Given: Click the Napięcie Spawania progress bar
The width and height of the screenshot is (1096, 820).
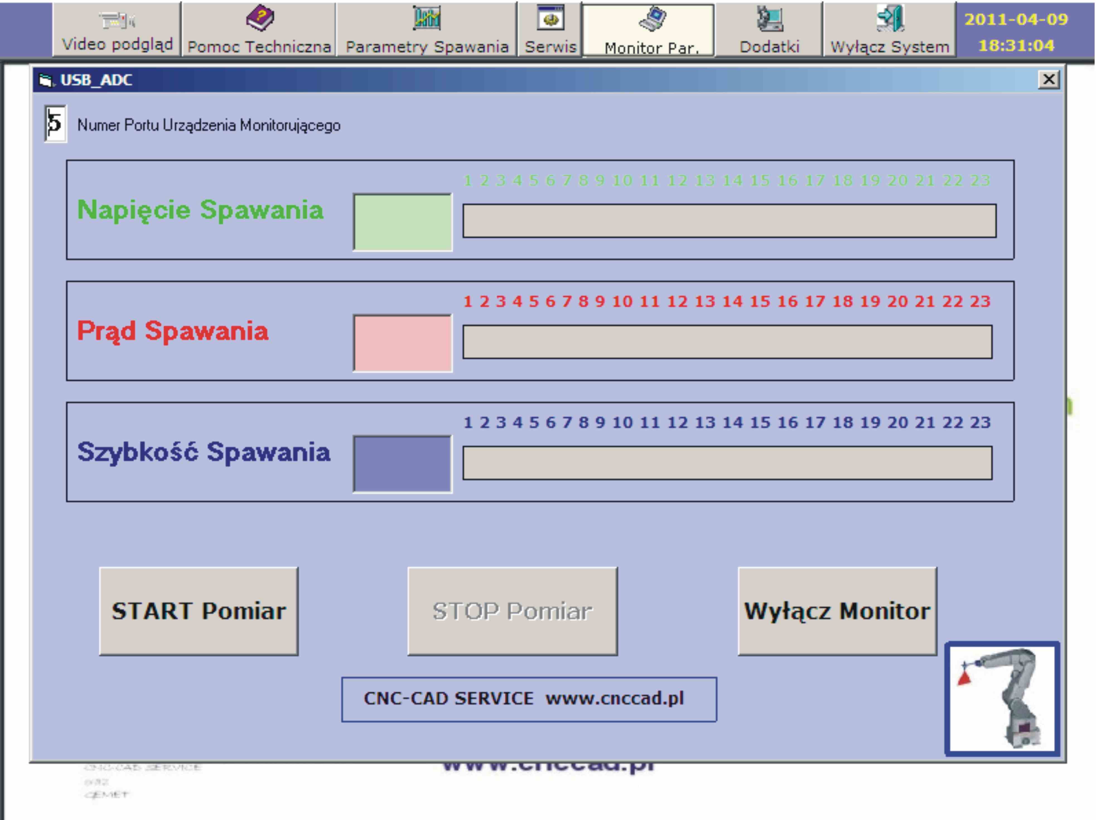Looking at the screenshot, I should pyautogui.click(x=729, y=221).
